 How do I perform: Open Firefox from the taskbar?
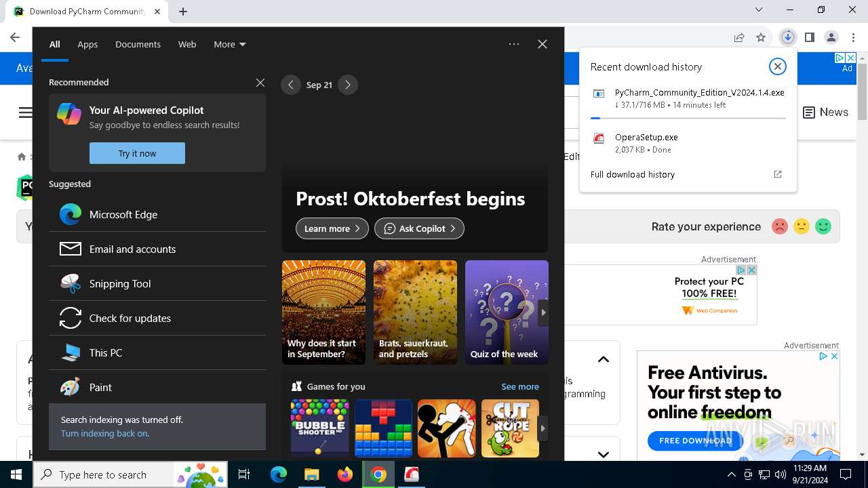pos(344,474)
